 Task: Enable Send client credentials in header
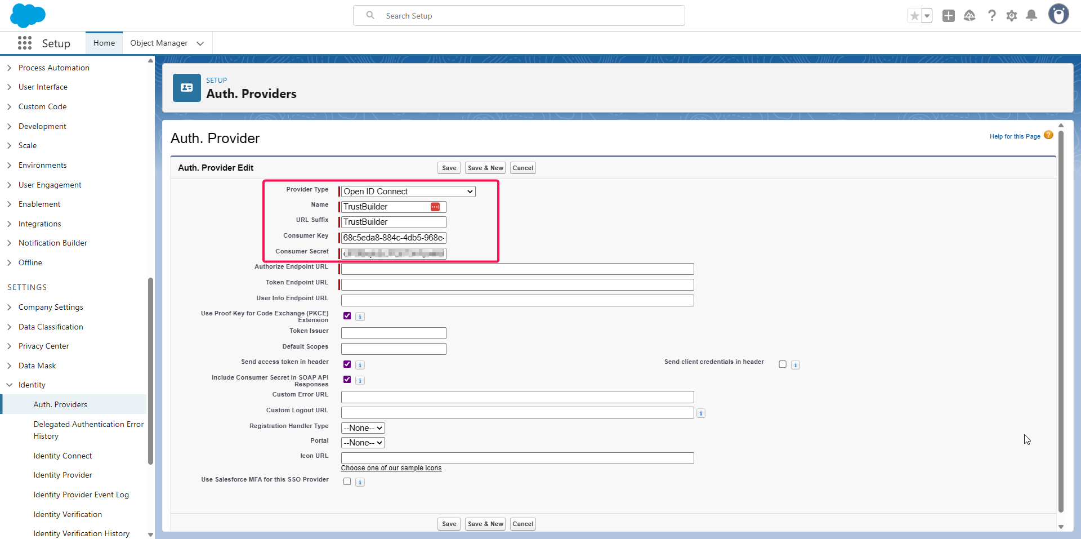point(783,364)
